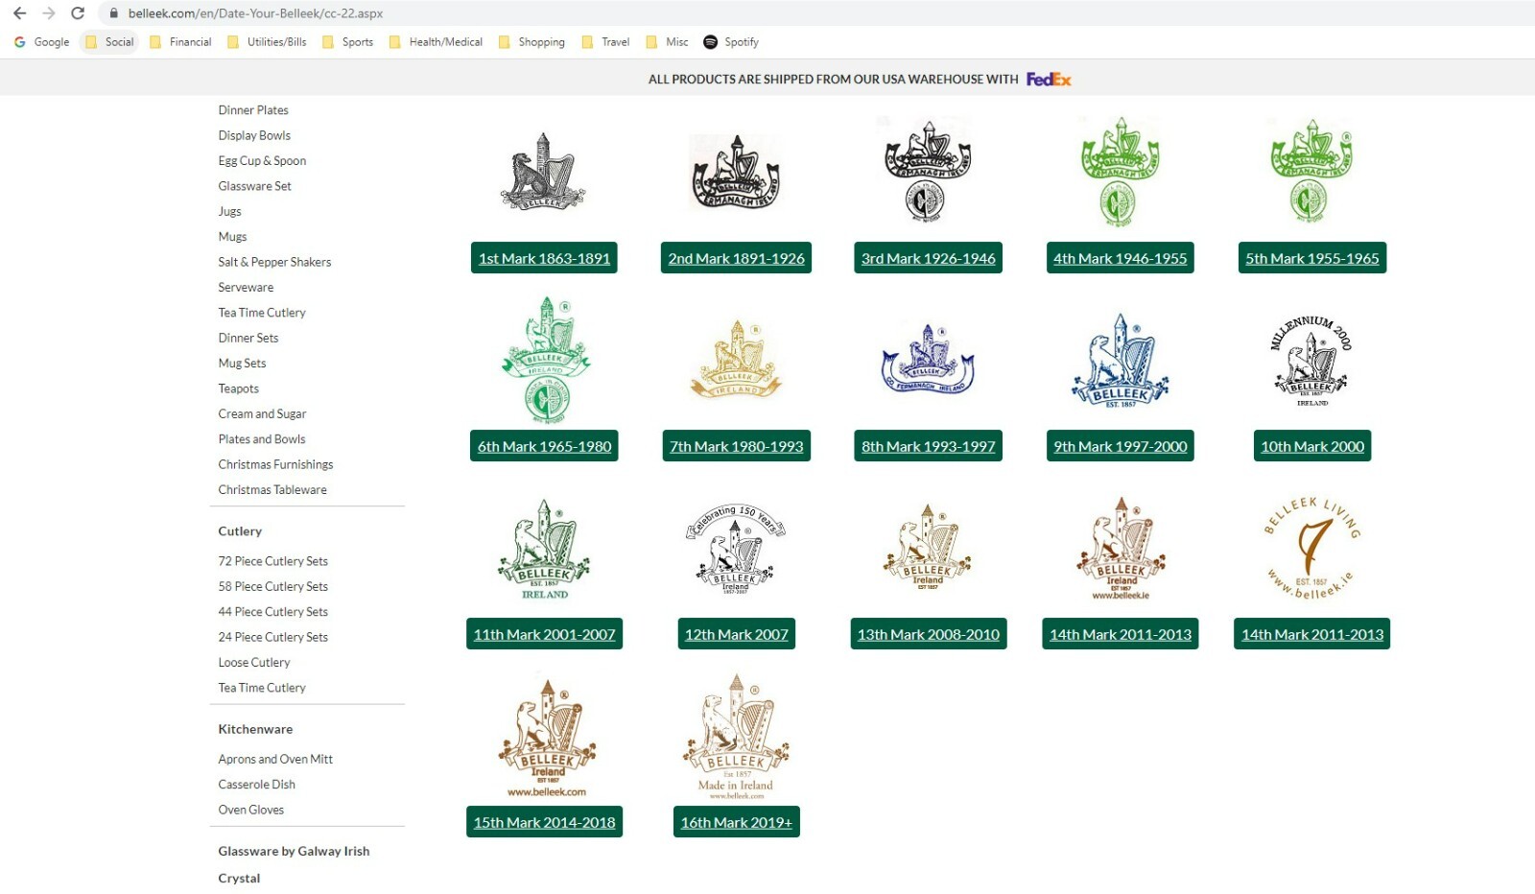The image size is (1535, 894).
Task: Open the Dinner Plates category link
Action: point(253,110)
